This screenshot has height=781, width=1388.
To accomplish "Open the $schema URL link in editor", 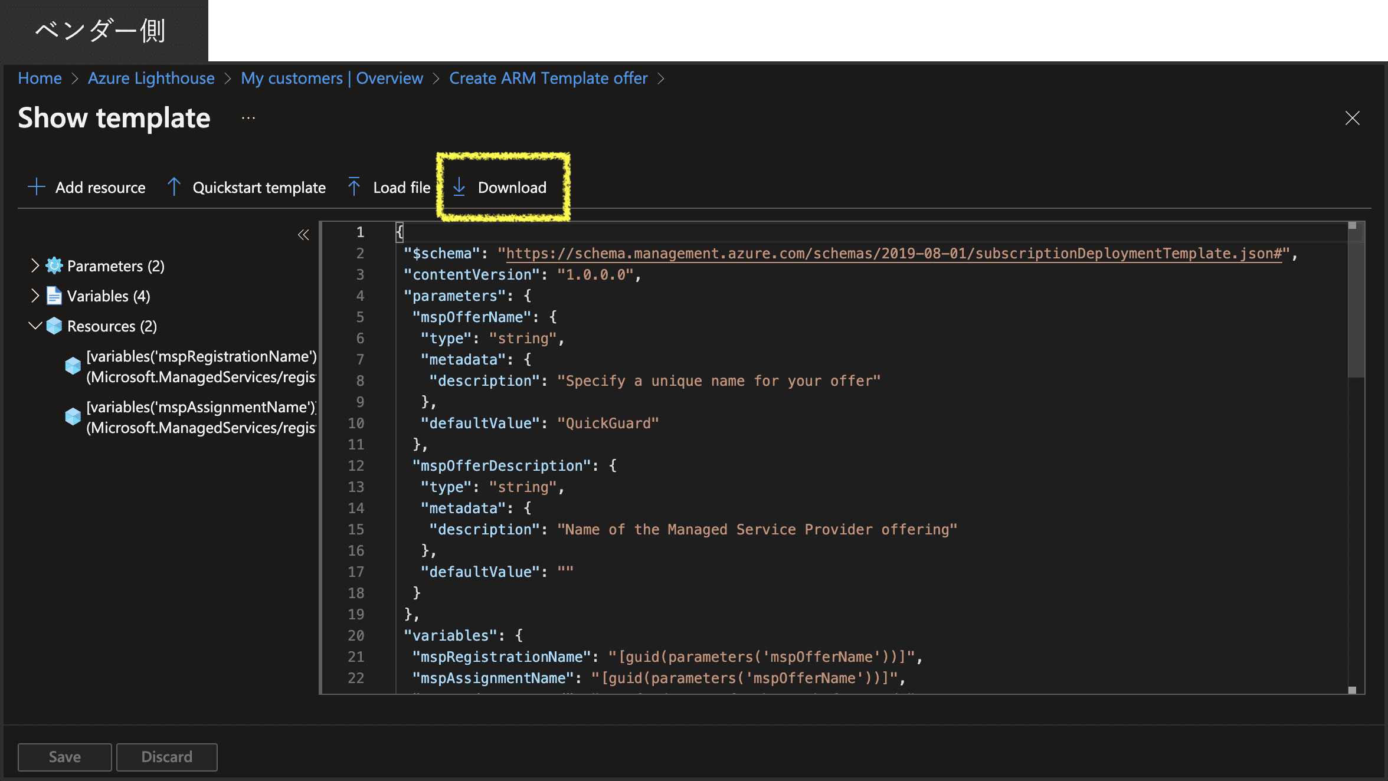I will tap(894, 254).
